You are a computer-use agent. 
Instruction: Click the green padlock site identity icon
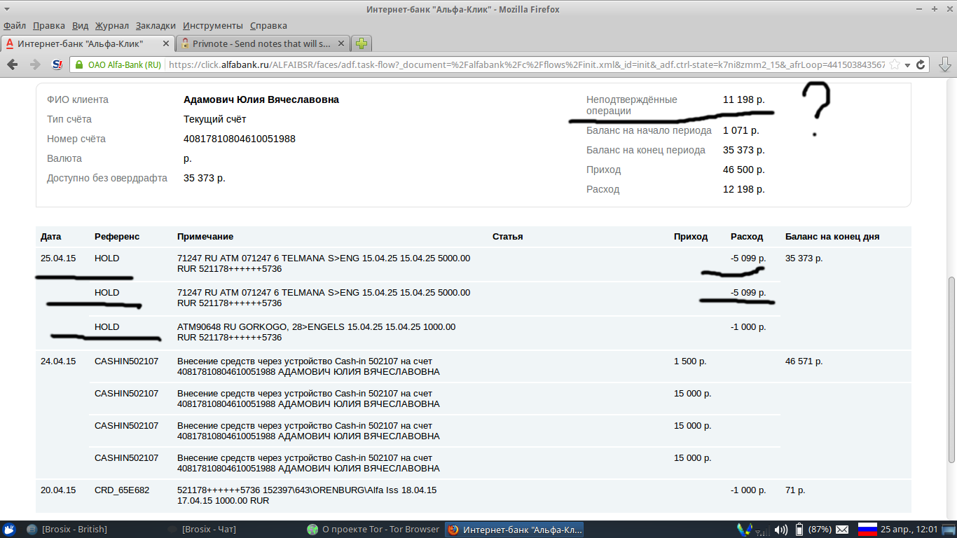point(78,64)
